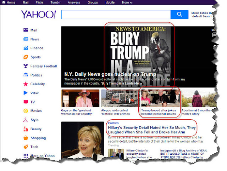Click the large Hillary Clinton photo

click(x=83, y=140)
